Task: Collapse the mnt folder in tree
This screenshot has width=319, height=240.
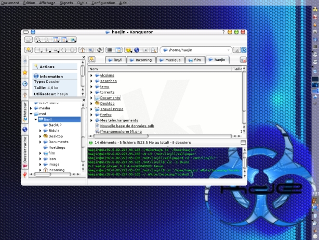Action: point(31,114)
